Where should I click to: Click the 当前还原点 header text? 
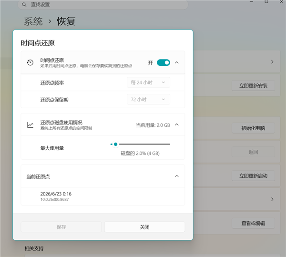click(38, 176)
